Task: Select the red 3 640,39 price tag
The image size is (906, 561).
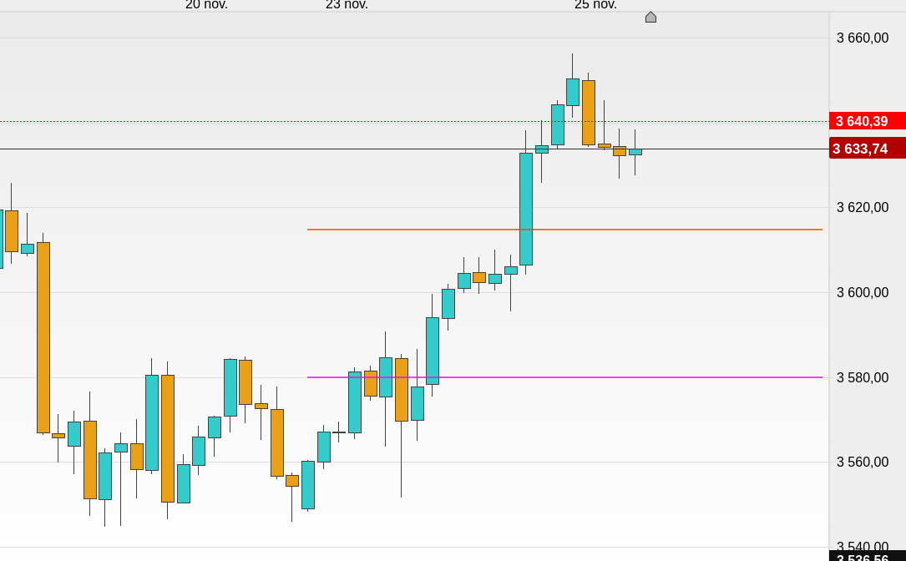Action: (x=867, y=121)
